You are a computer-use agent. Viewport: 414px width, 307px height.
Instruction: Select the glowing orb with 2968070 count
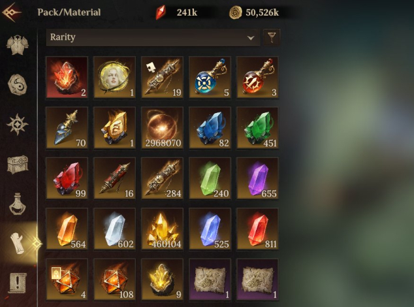point(162,128)
